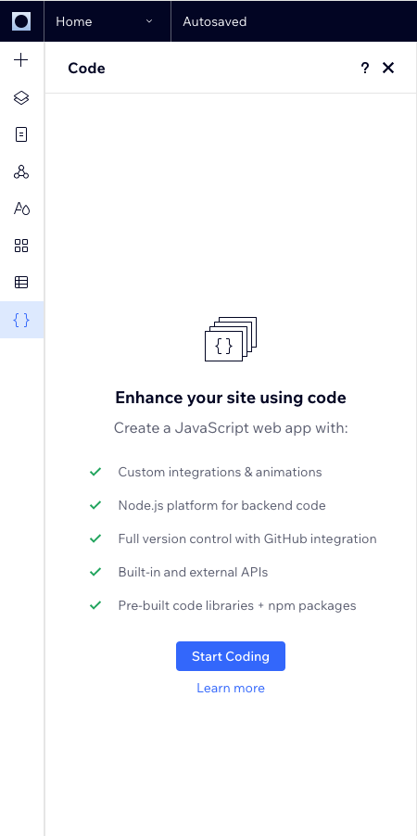The height and width of the screenshot is (836, 417).
Task: Open the Layers panel icon
Action: [20, 97]
